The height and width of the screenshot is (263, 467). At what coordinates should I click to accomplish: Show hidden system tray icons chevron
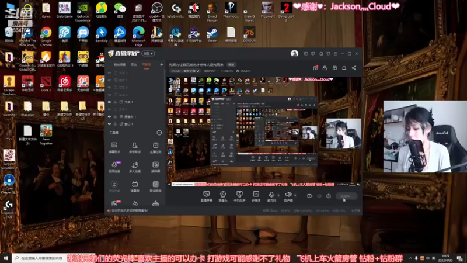click(x=410, y=258)
